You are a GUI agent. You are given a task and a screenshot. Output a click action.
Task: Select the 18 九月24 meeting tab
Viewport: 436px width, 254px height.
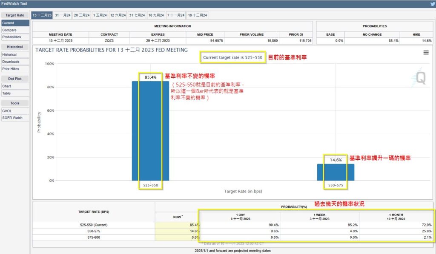[156, 15]
